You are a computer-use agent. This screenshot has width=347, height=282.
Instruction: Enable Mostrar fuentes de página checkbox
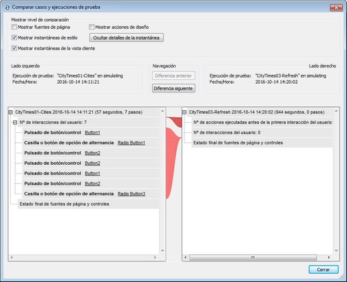[14, 27]
